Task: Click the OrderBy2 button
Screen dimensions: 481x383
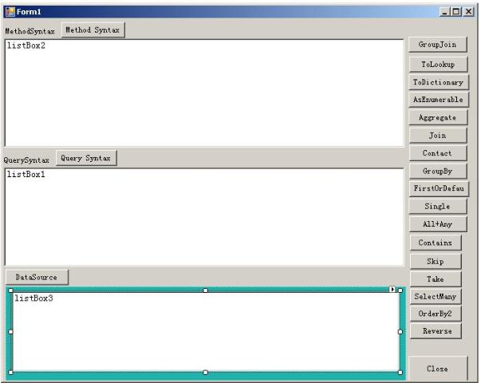Action: click(436, 314)
